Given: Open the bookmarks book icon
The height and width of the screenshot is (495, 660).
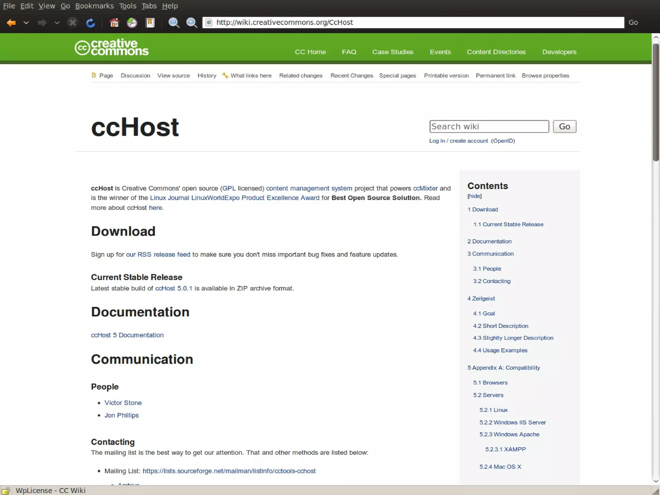Looking at the screenshot, I should (150, 23).
